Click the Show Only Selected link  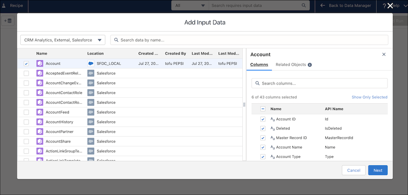pyautogui.click(x=370, y=97)
